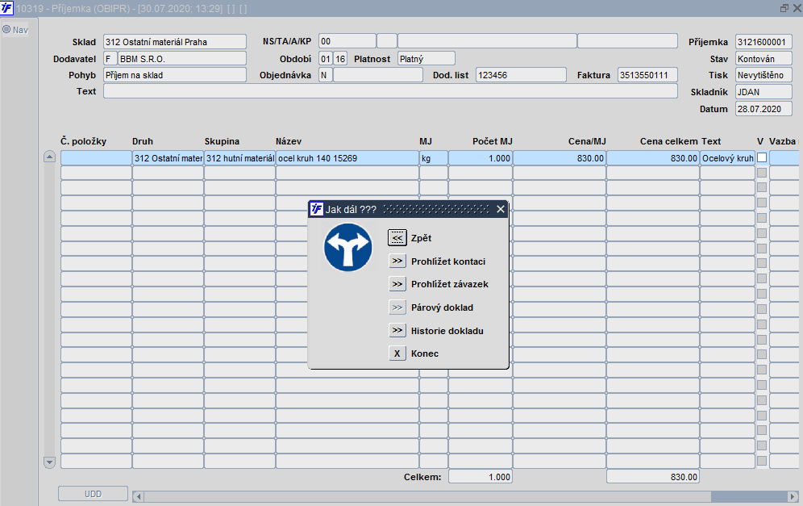The image size is (803, 506).
Task: Click the UDD button
Action: pyautogui.click(x=93, y=494)
